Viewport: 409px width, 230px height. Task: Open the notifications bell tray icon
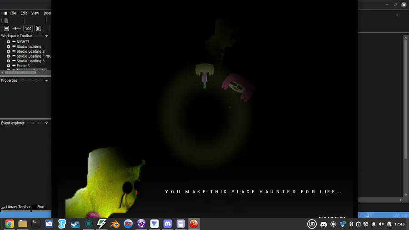point(374,224)
